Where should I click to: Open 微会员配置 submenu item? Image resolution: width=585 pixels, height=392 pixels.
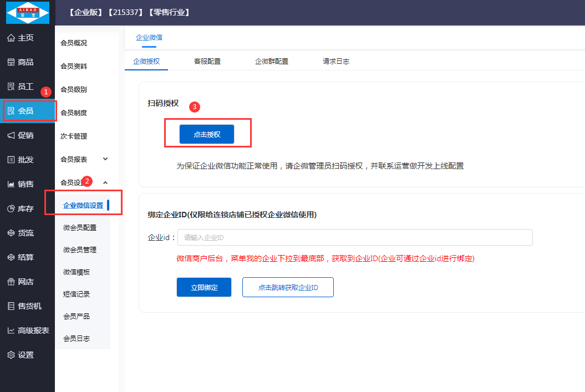[x=80, y=227]
